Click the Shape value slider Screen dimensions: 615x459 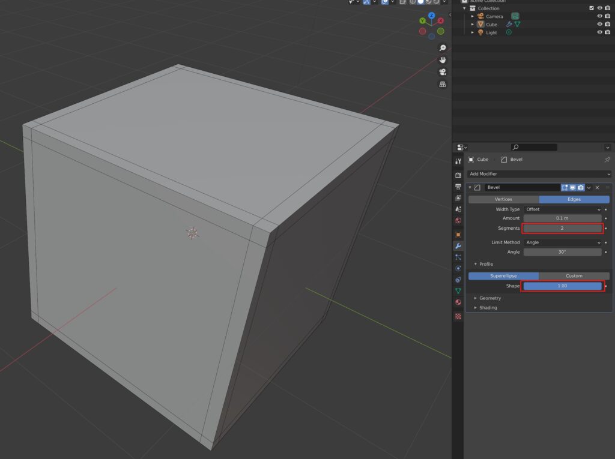click(x=563, y=286)
